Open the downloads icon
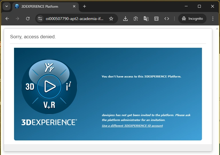Screen dimensions: 220x155 (x=125, y=19)
